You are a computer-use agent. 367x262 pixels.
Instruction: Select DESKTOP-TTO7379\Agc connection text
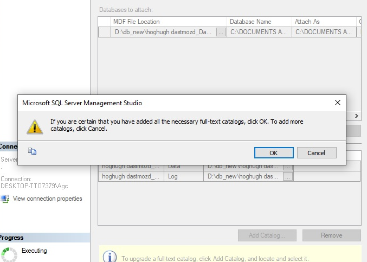coord(34,186)
